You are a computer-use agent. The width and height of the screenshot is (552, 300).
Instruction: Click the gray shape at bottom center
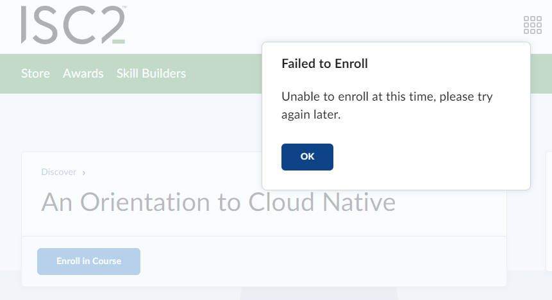pos(319,294)
